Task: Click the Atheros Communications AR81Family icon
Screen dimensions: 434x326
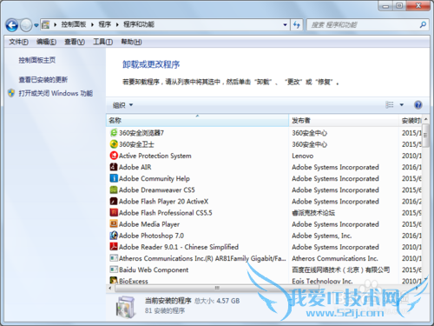Action: pos(114,258)
